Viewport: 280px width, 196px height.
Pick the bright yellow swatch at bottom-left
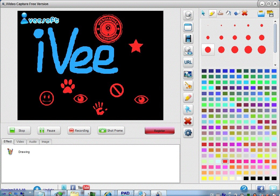pyautogui.click(x=204, y=178)
